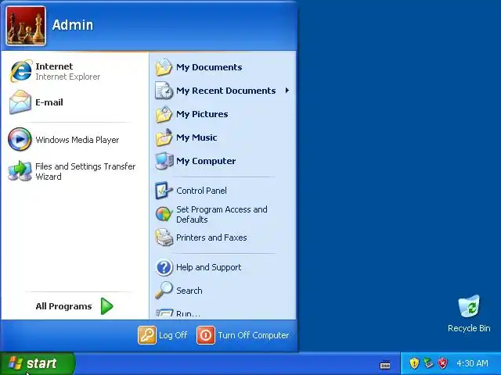
Task: Choose the E-mail text label
Action: 49,102
